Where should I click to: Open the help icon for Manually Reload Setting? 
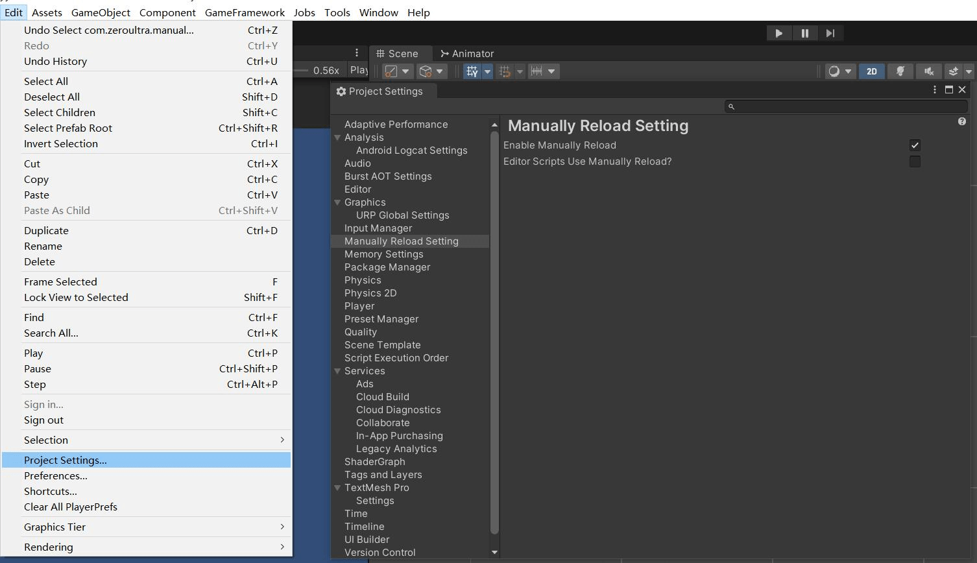coord(962,121)
